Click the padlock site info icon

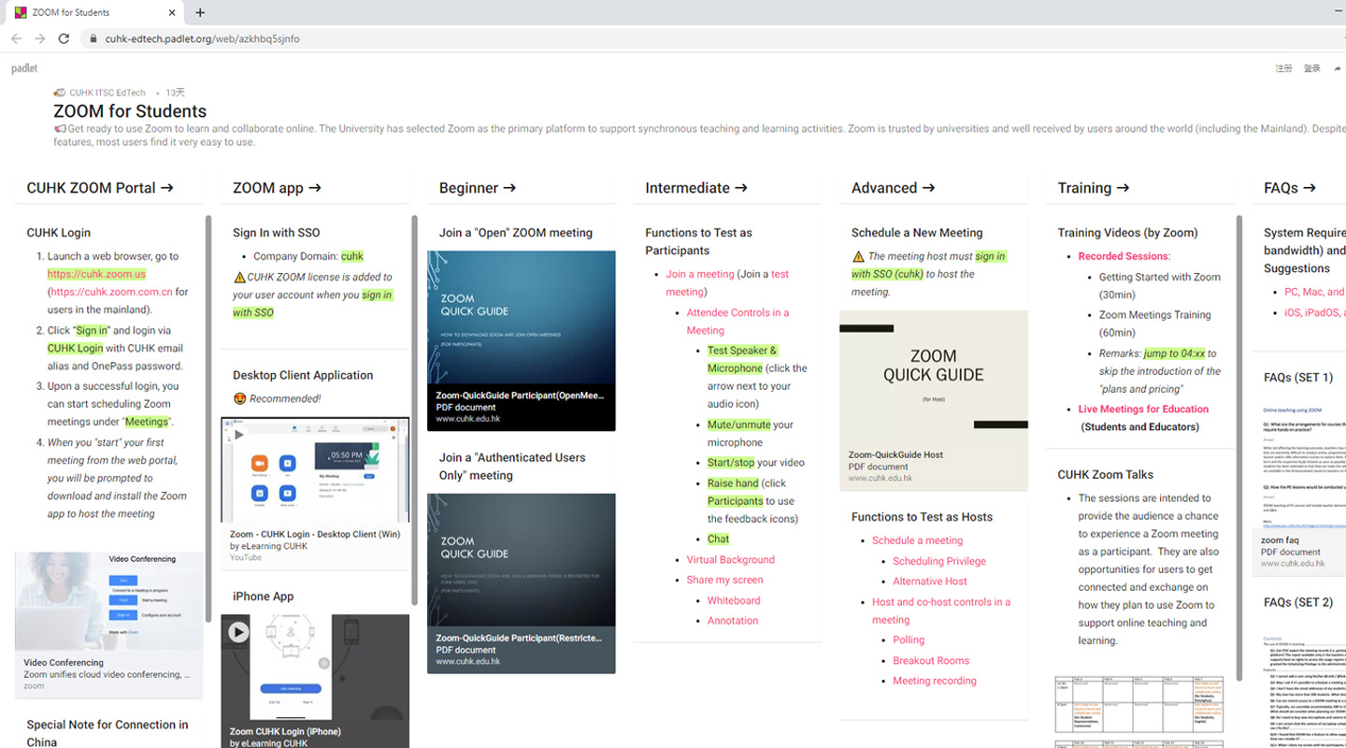[93, 38]
